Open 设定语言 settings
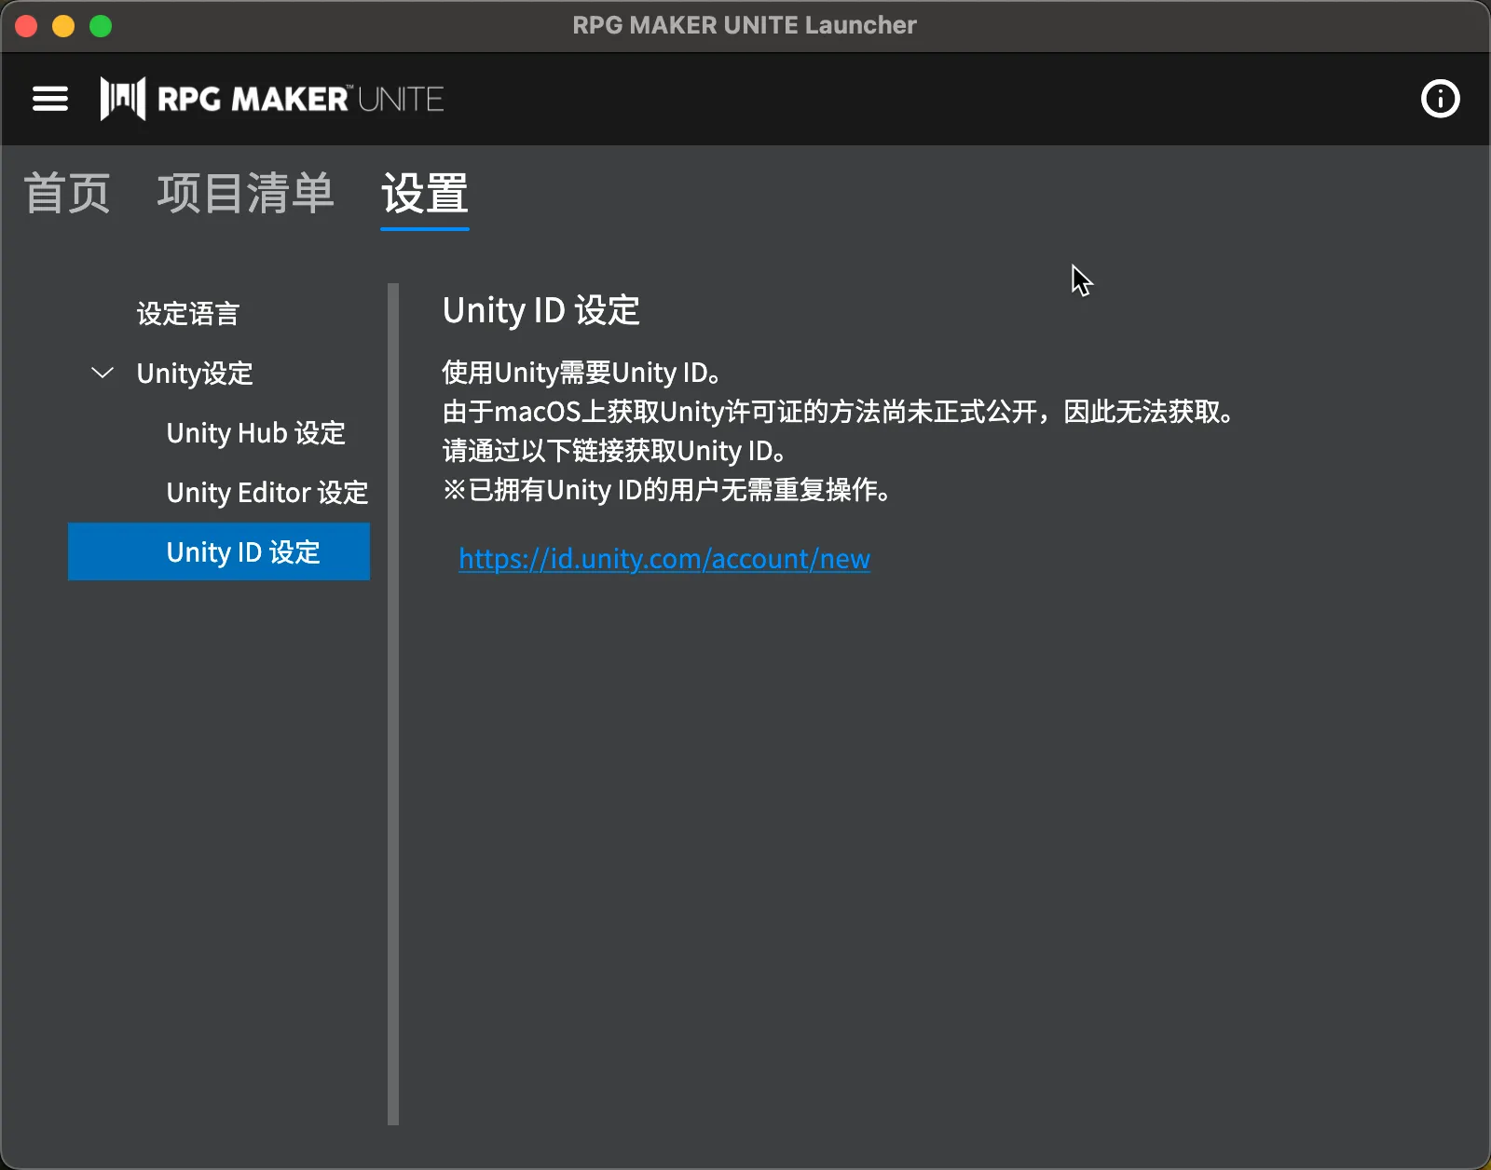1491x1170 pixels. (188, 314)
